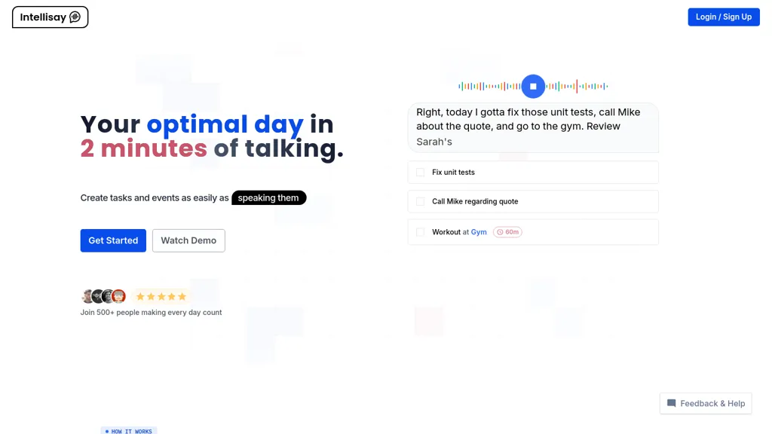Open the Watch Demo video

click(188, 240)
